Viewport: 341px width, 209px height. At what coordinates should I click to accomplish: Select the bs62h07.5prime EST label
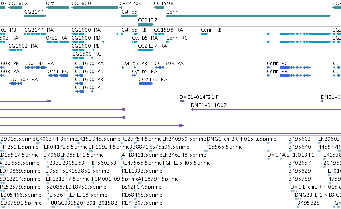[141, 187]
